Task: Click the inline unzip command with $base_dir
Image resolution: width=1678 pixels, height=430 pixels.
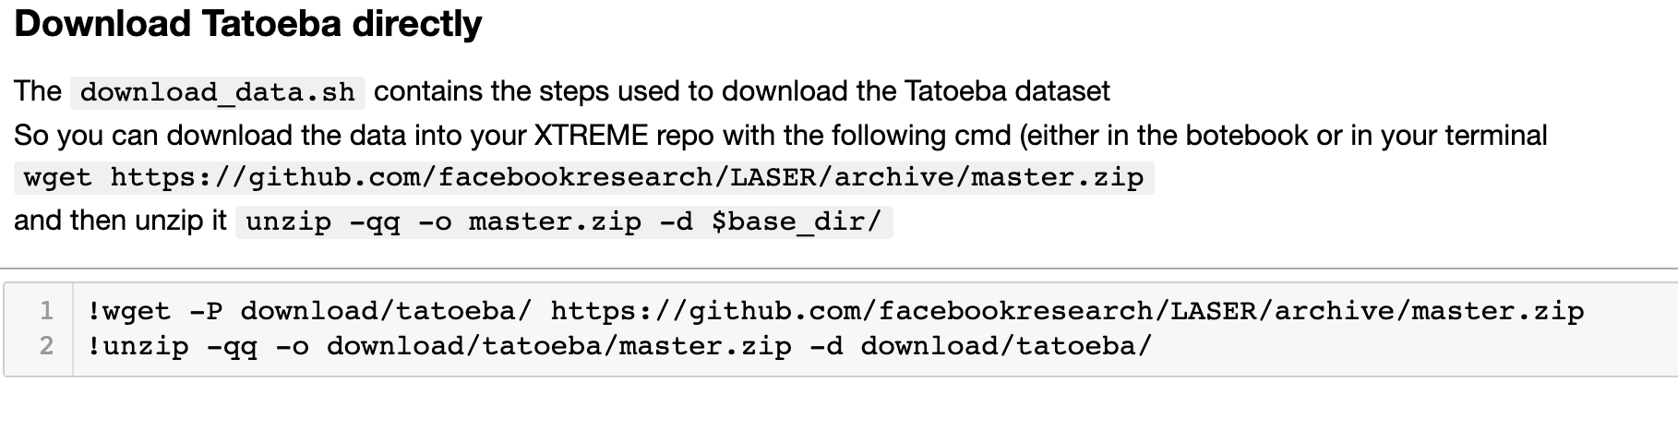Action: pos(564,222)
